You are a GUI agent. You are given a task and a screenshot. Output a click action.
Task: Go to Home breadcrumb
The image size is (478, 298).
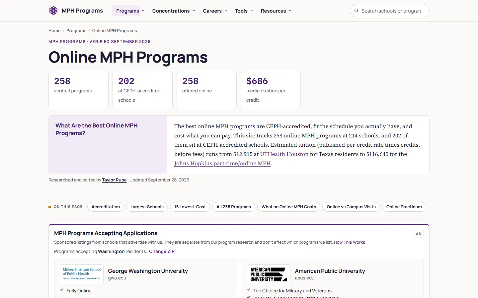(54, 30)
